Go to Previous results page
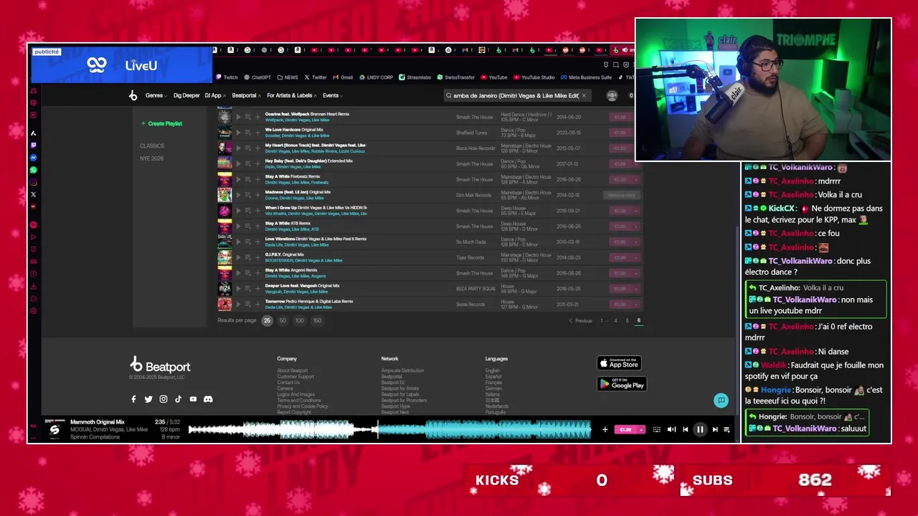918x516 pixels. (580, 321)
